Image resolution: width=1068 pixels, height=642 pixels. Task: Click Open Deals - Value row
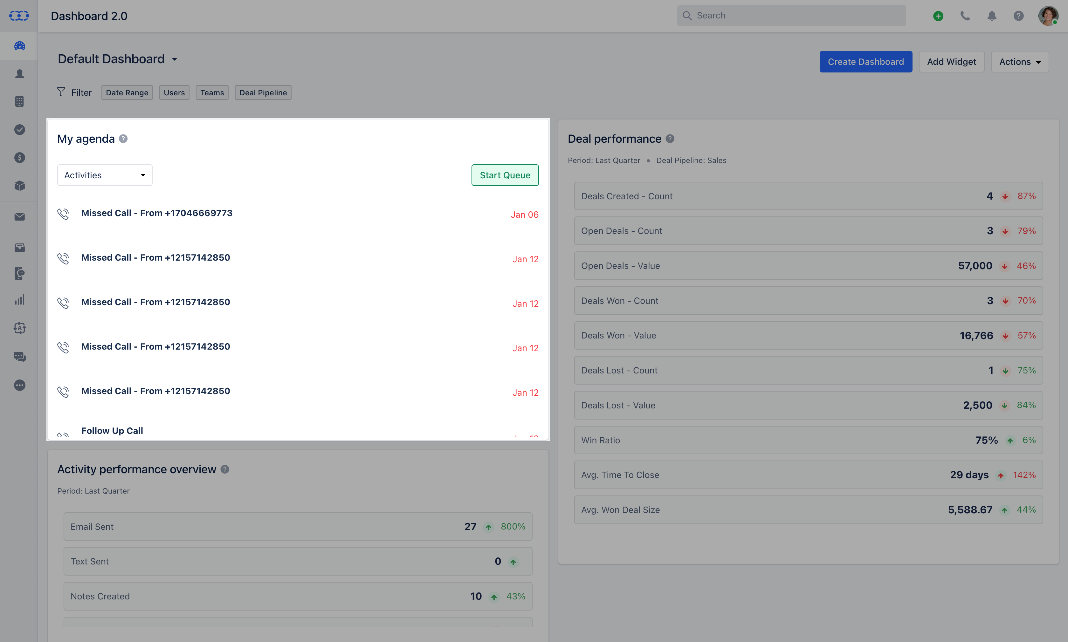808,266
